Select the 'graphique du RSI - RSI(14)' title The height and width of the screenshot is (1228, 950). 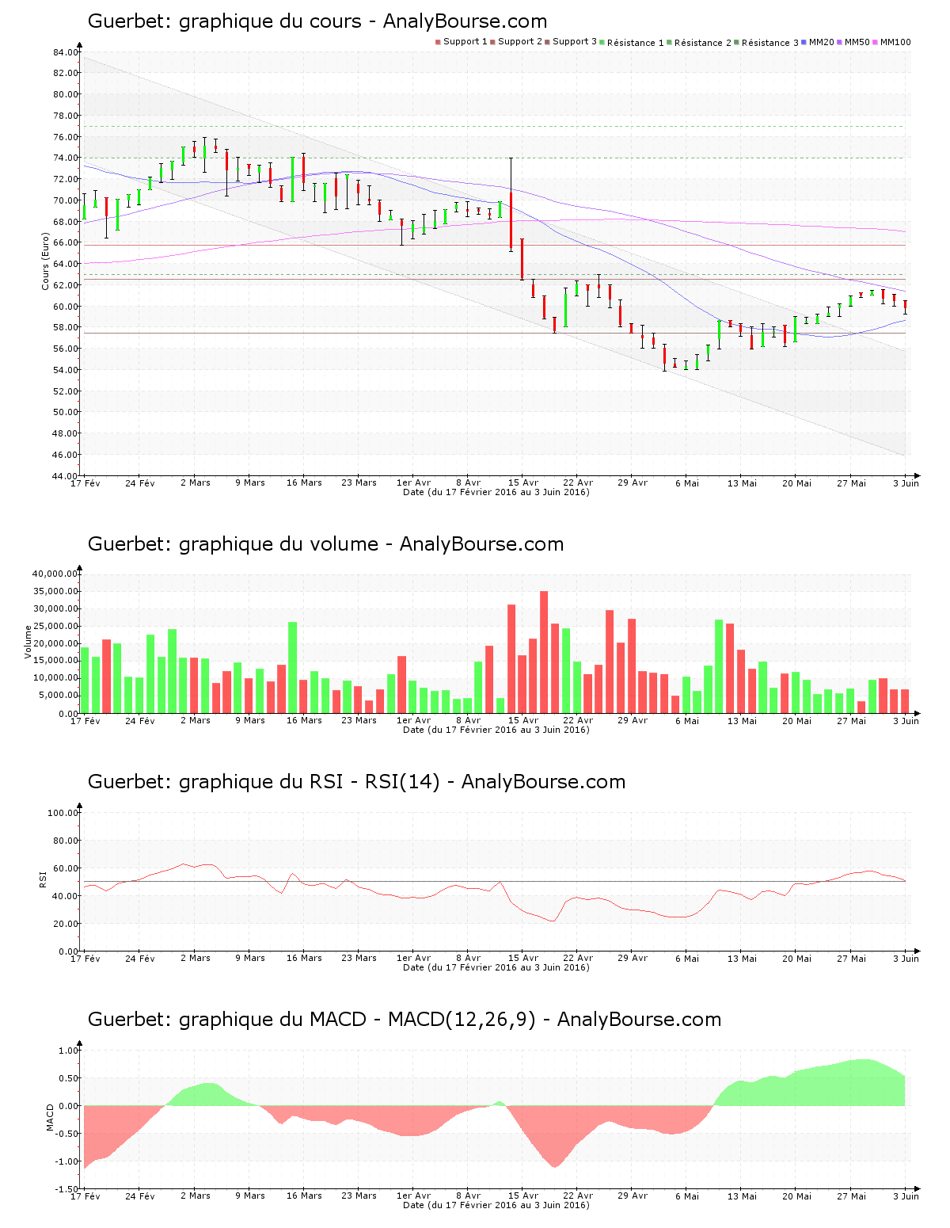310,782
